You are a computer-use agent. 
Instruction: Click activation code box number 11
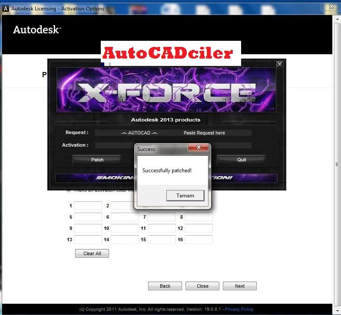[162, 228]
